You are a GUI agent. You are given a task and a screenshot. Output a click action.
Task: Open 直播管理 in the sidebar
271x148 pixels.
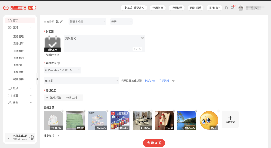pyautogui.click(x=18, y=37)
